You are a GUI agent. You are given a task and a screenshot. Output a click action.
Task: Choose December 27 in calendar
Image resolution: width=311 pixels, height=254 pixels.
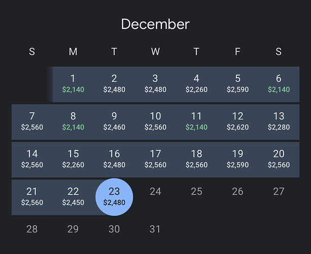(x=279, y=192)
